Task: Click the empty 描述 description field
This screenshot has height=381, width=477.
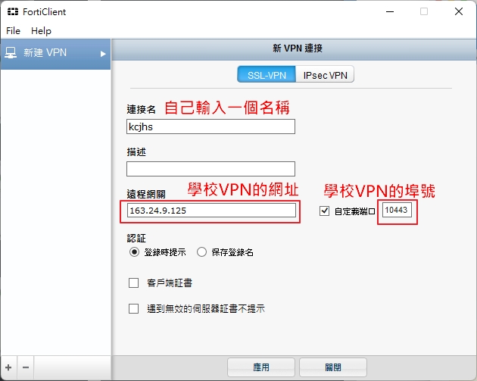Action: [x=210, y=169]
